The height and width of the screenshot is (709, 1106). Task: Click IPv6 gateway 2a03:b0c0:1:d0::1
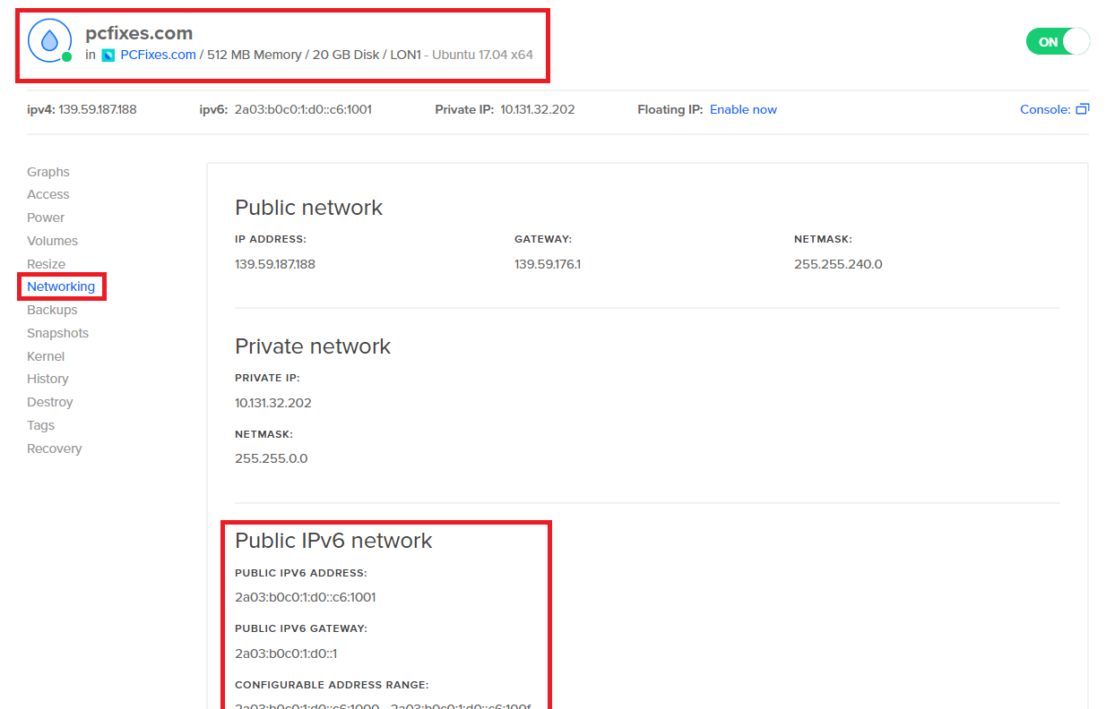(286, 653)
